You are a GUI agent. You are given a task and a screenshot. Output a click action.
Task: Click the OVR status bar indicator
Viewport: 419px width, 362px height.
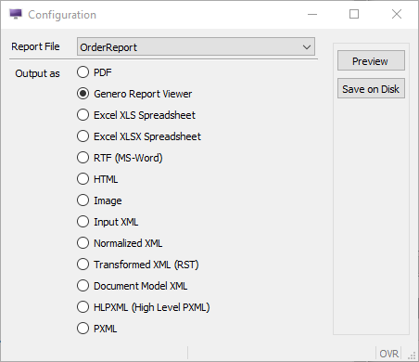pos(389,354)
